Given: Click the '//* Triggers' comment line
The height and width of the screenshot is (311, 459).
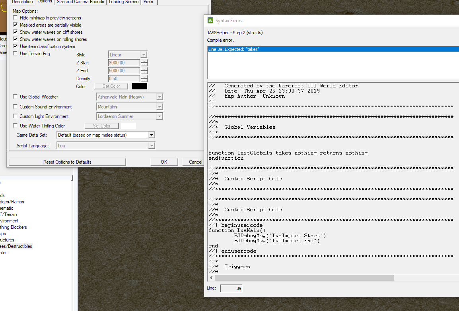Looking at the screenshot, I should (x=229, y=267).
